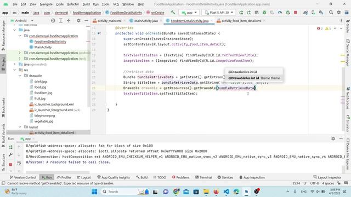Open Bookmarks side tool window
The image size is (351, 197).
[x=3, y=108]
